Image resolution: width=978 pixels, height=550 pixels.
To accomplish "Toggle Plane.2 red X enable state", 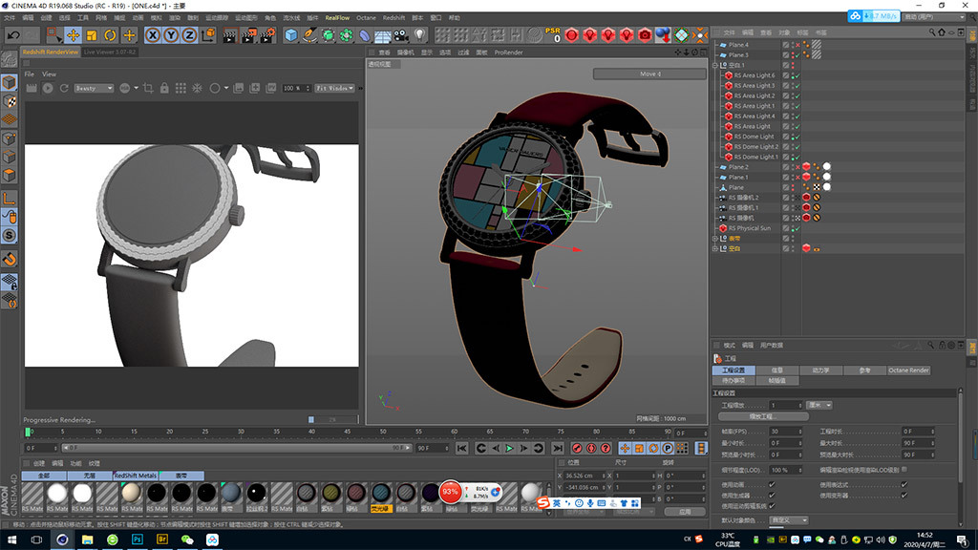I will (x=797, y=167).
